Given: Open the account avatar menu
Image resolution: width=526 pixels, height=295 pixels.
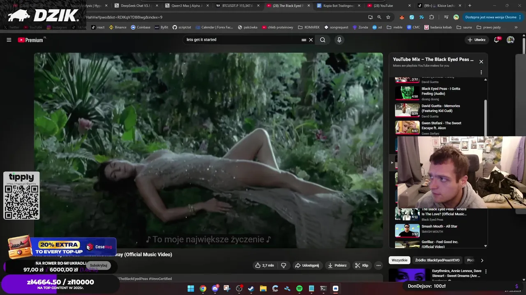Looking at the screenshot, I should [x=510, y=40].
